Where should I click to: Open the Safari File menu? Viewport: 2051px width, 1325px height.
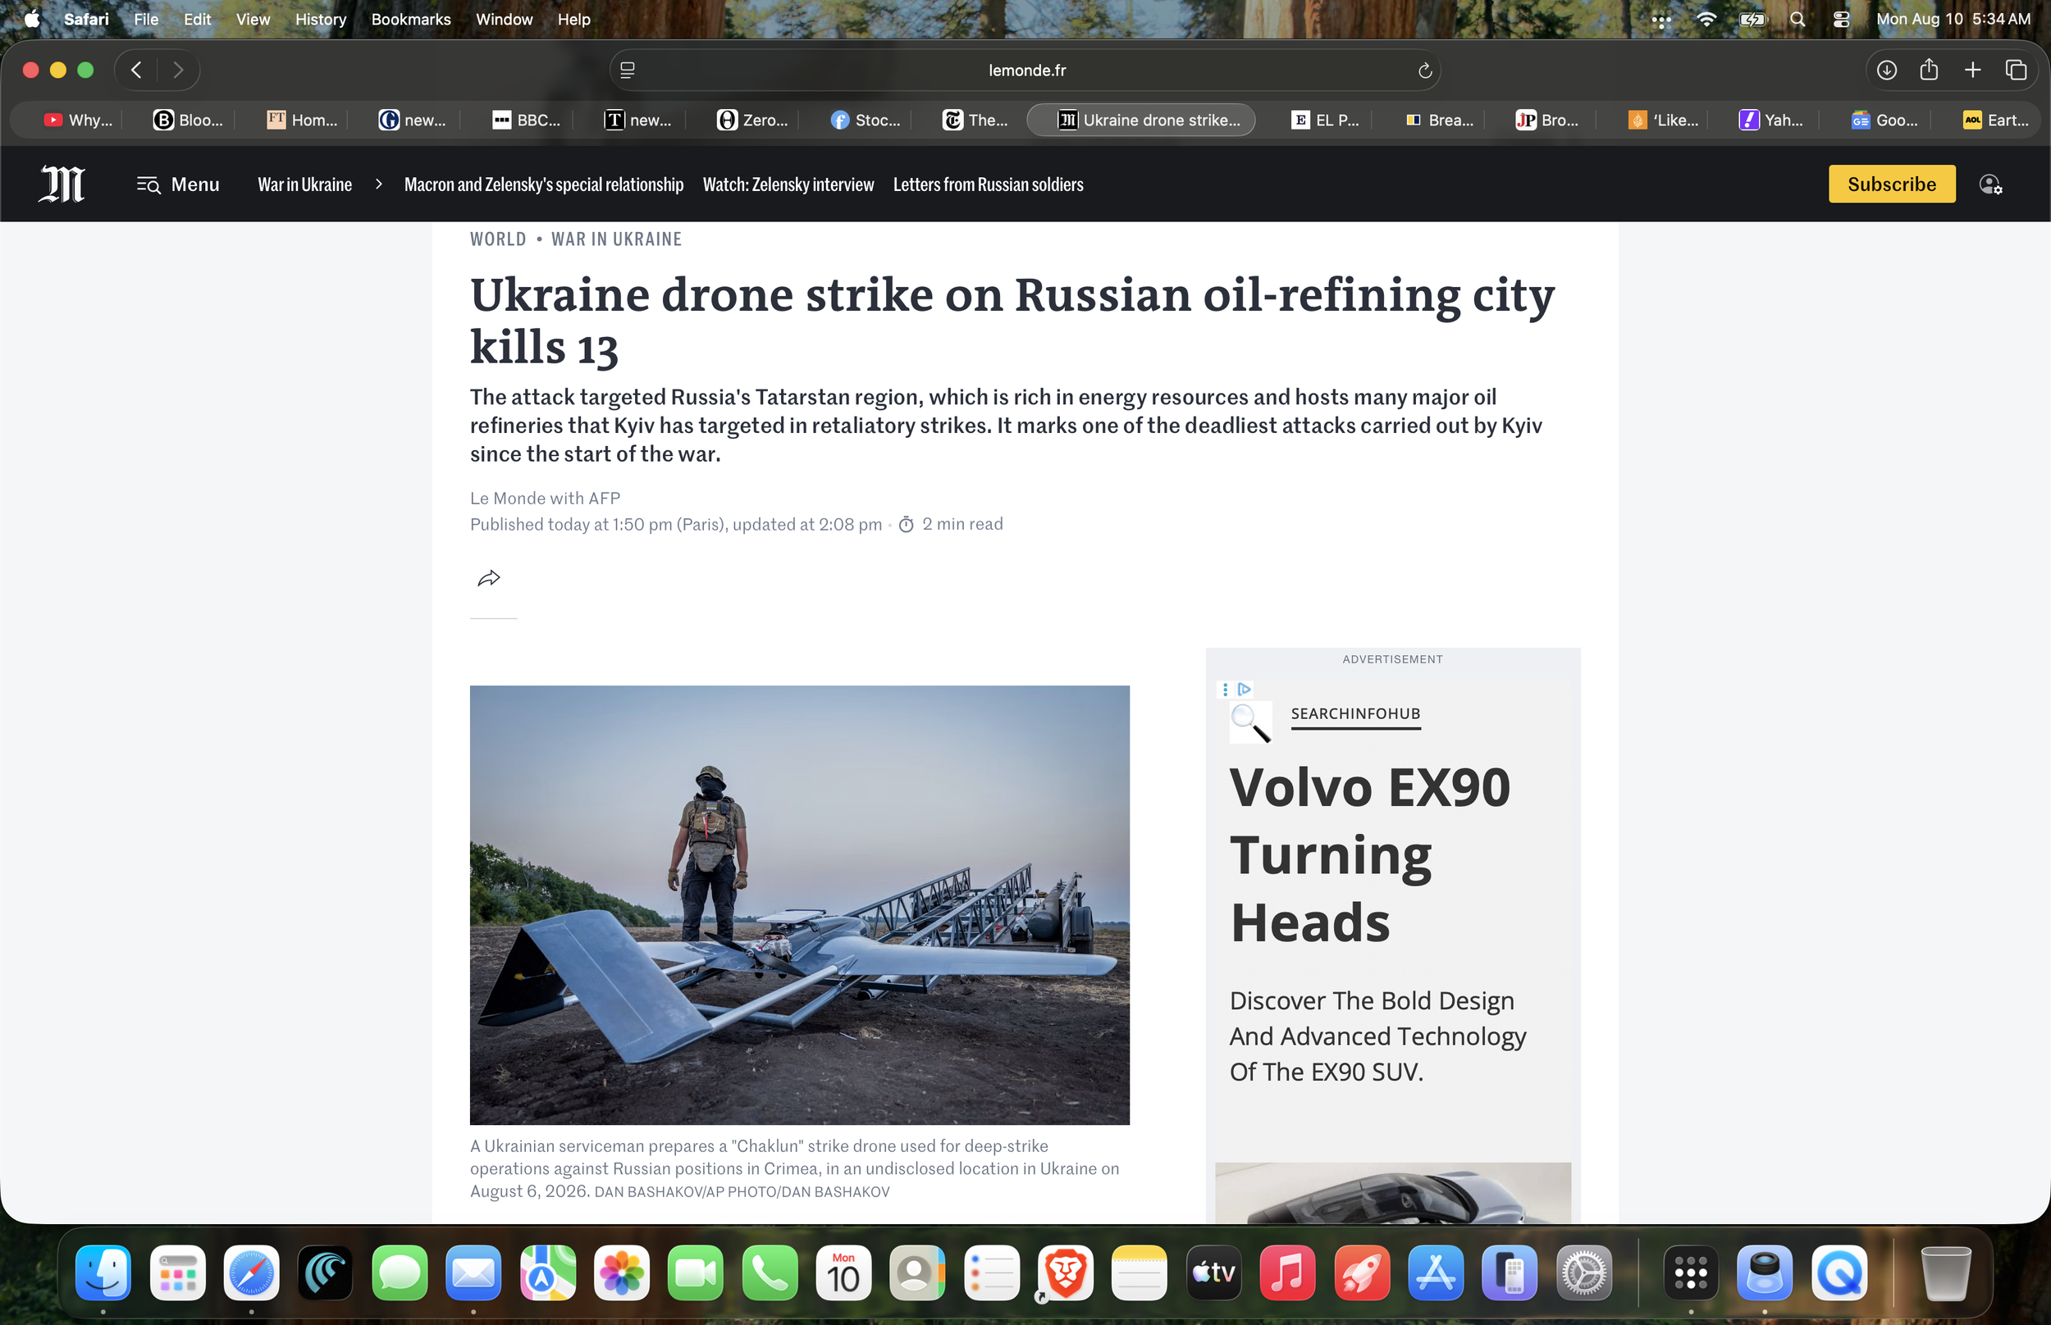tap(146, 19)
